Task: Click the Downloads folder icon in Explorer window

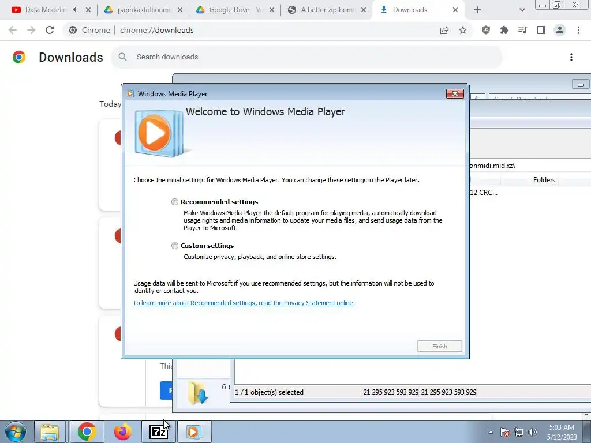Action: point(199,393)
